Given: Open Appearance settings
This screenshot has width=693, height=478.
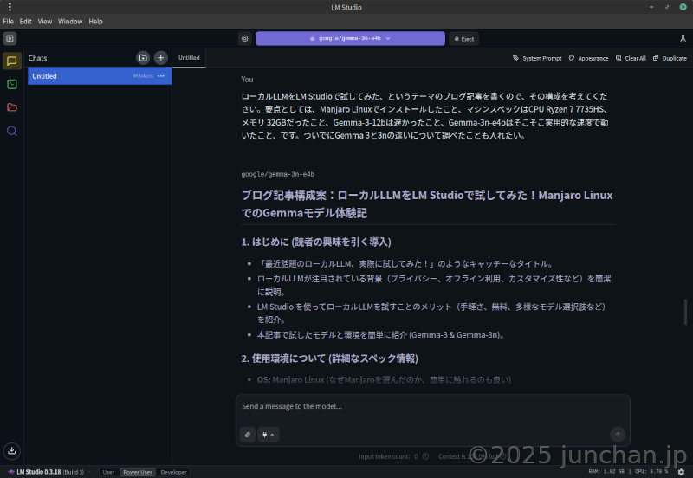Looking at the screenshot, I should (x=588, y=58).
